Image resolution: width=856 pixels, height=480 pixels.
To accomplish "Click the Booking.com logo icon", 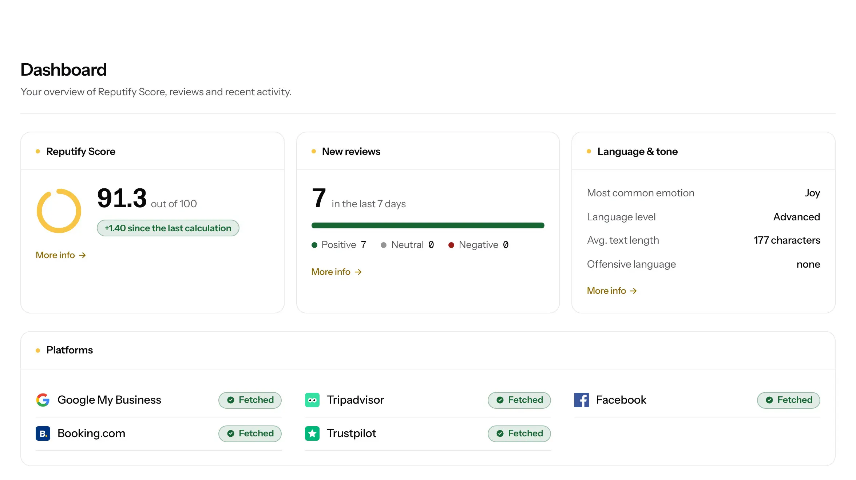I will (43, 433).
